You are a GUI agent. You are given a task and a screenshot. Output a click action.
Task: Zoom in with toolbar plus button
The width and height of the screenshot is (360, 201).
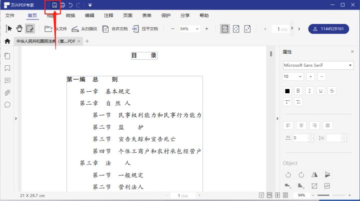206,29
